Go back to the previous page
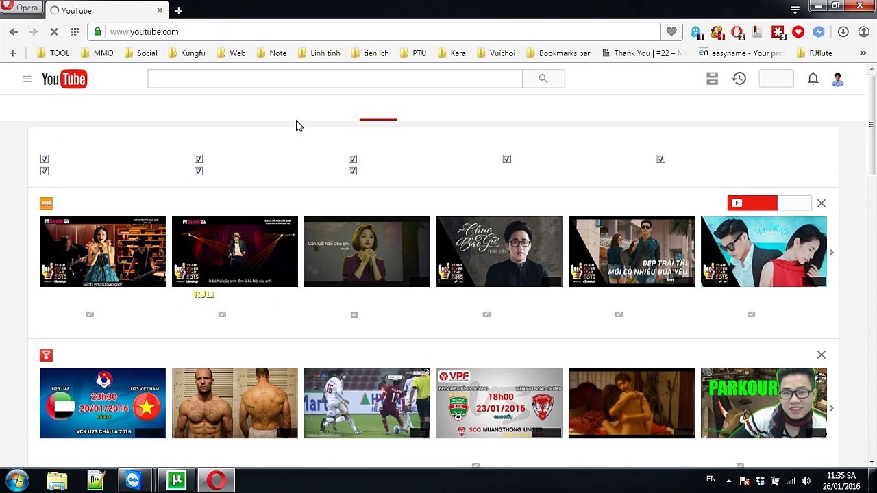877x493 pixels. (14, 31)
